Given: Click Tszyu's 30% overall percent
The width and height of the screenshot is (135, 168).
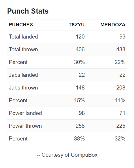Looking at the screenshot, I should pyautogui.click(x=79, y=62).
